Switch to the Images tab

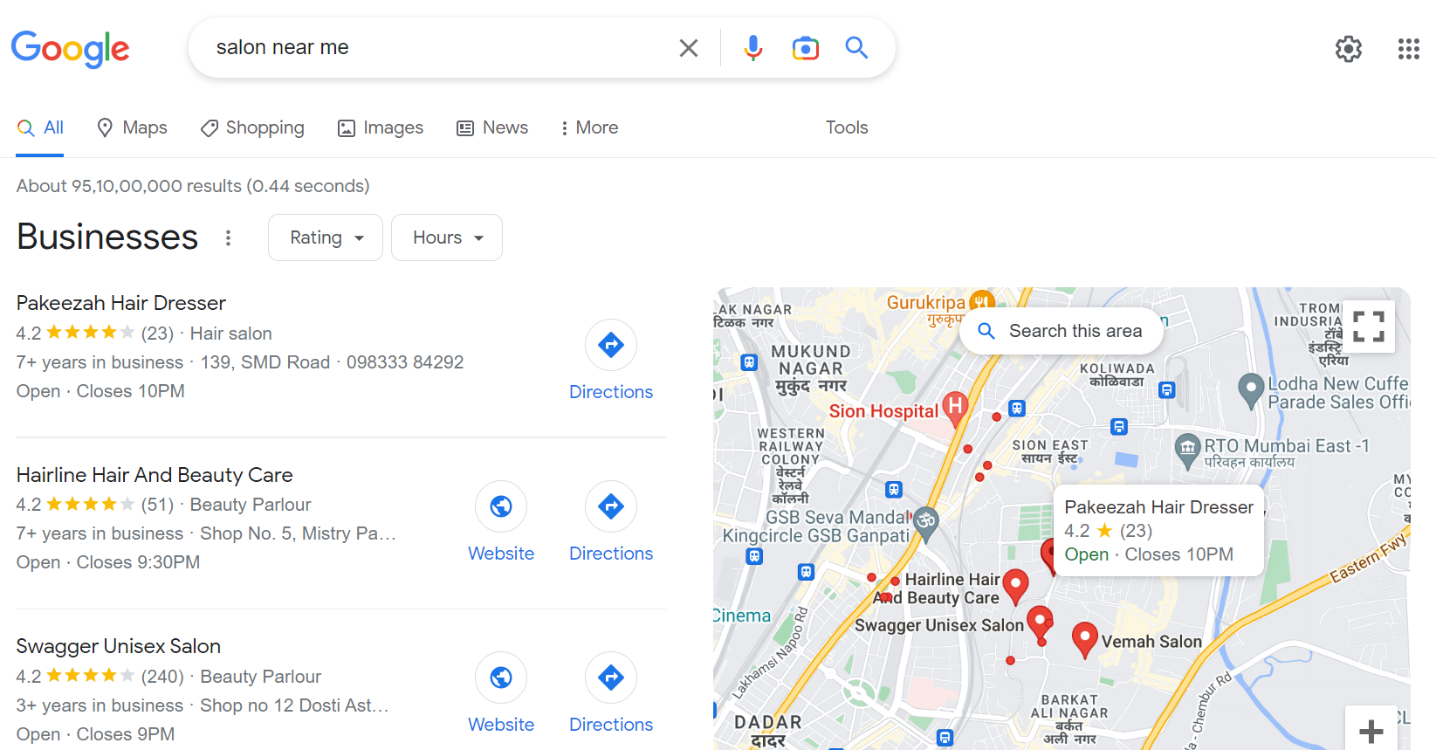pos(380,127)
